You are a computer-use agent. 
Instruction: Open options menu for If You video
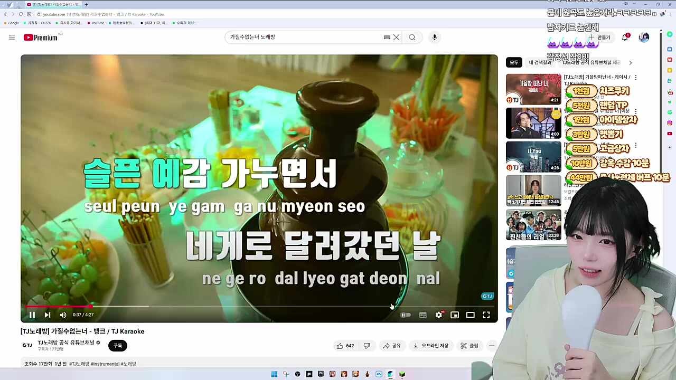635,145
